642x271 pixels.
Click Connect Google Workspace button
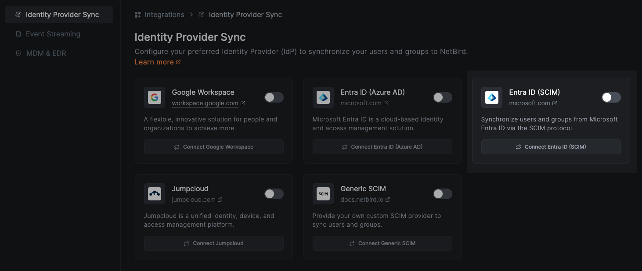(x=214, y=146)
